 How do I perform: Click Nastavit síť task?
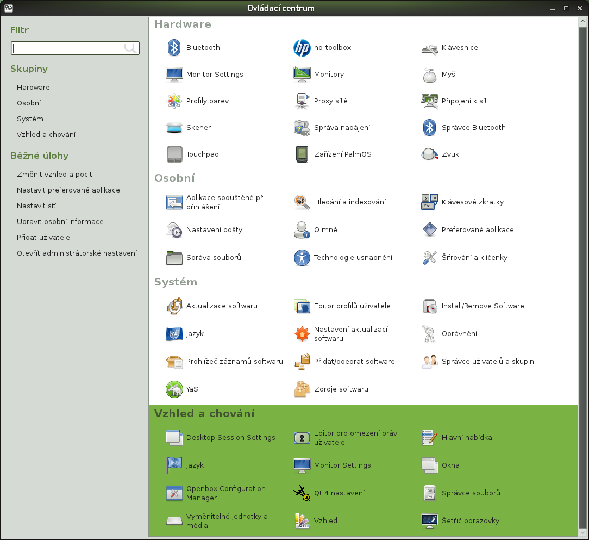(x=36, y=206)
